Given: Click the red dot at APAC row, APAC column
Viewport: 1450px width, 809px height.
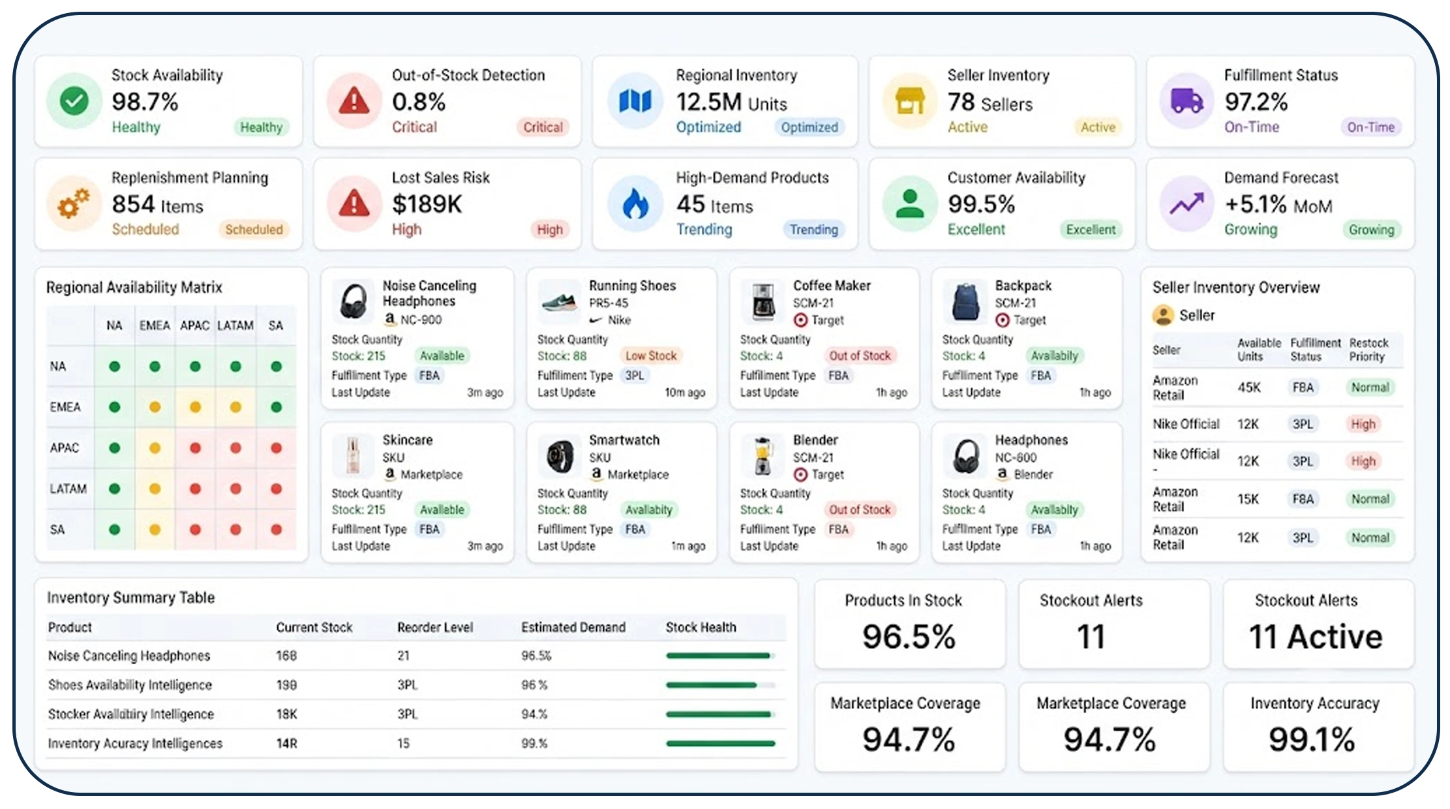Looking at the screenshot, I should tap(195, 448).
